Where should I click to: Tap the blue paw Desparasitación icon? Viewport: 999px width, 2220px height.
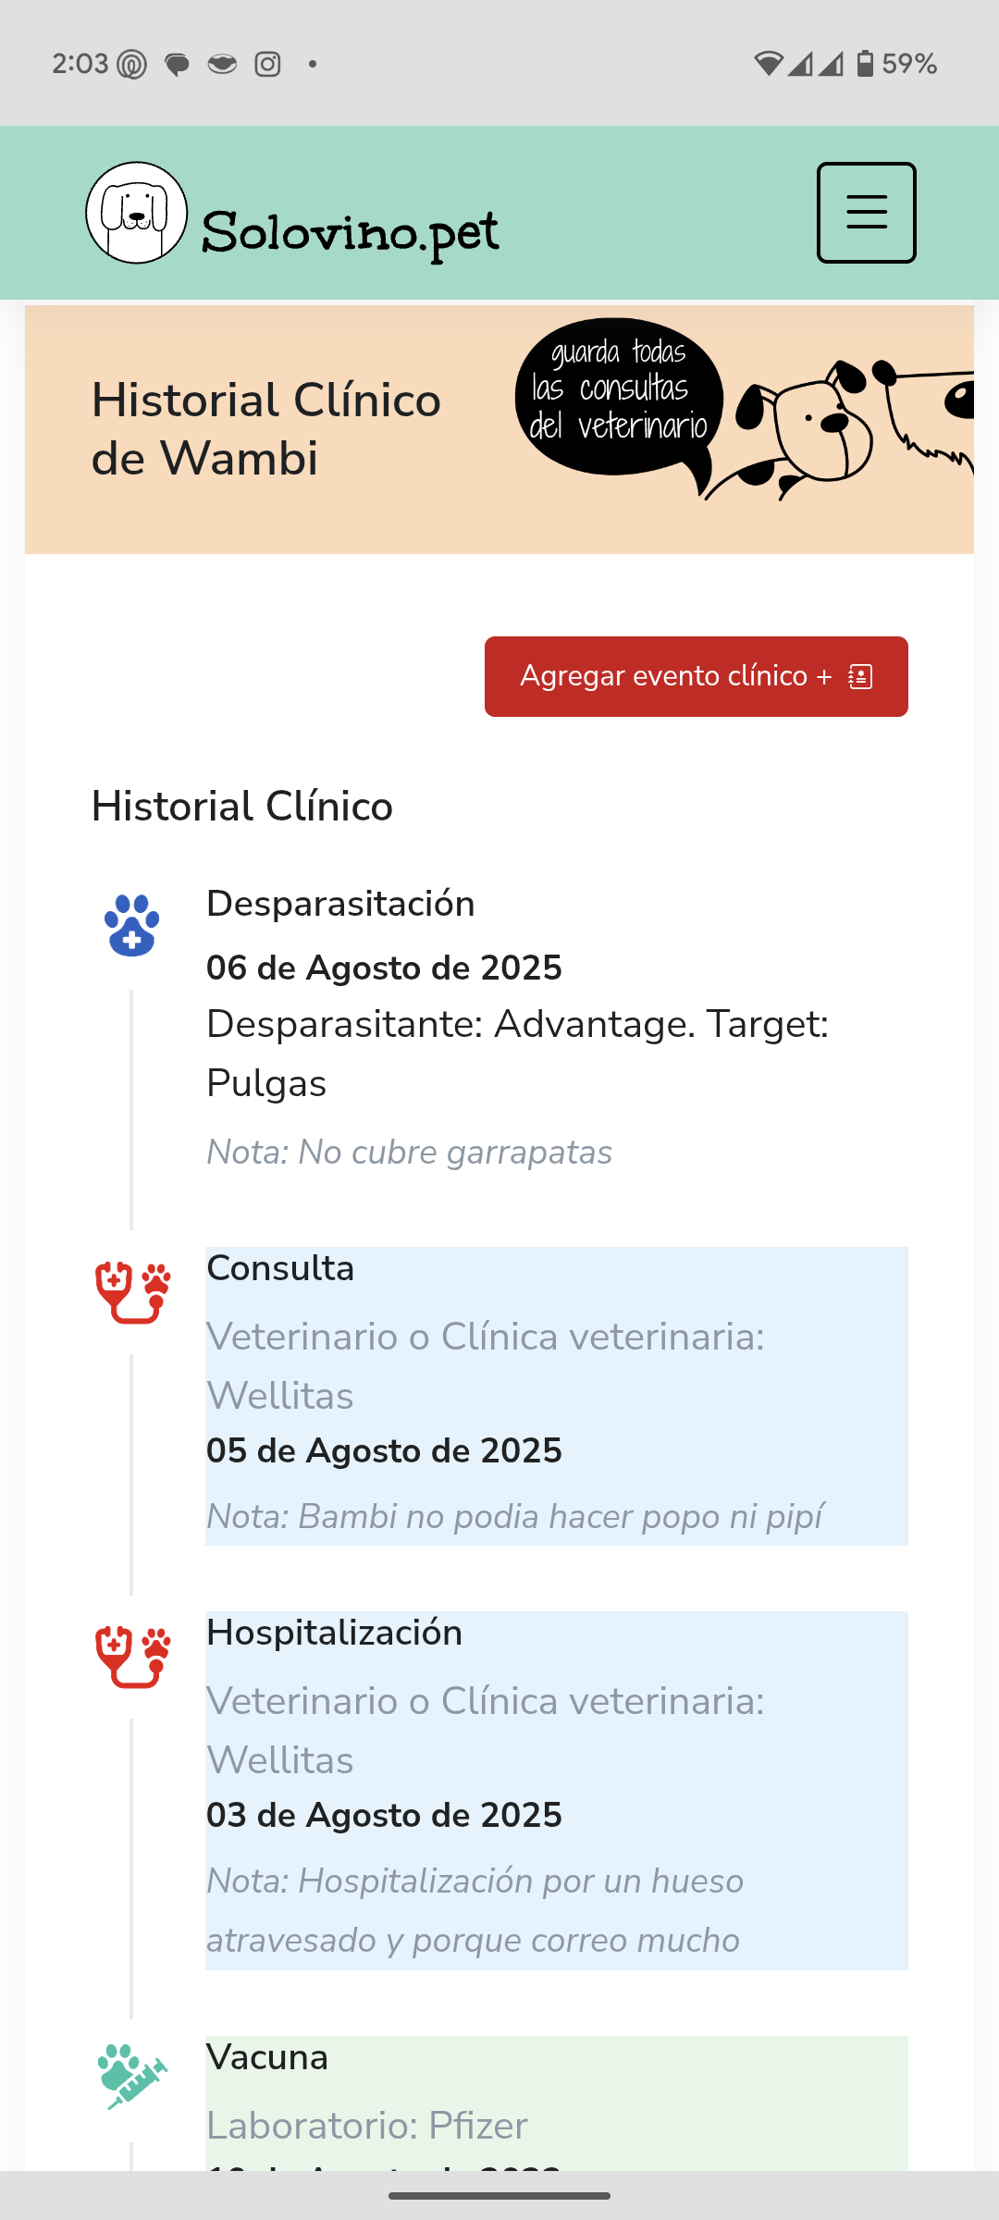pos(132,925)
